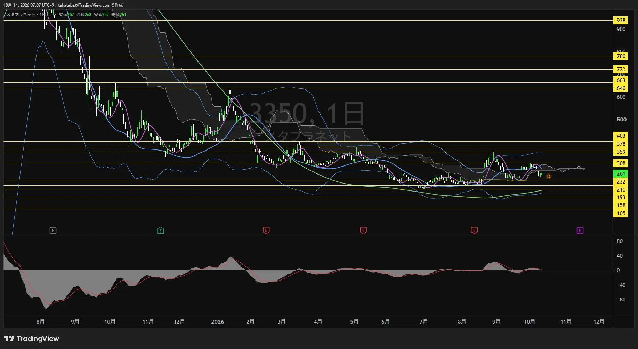Click the 終値 261 close value in legend
This screenshot has width=638, height=349.
click(119, 15)
